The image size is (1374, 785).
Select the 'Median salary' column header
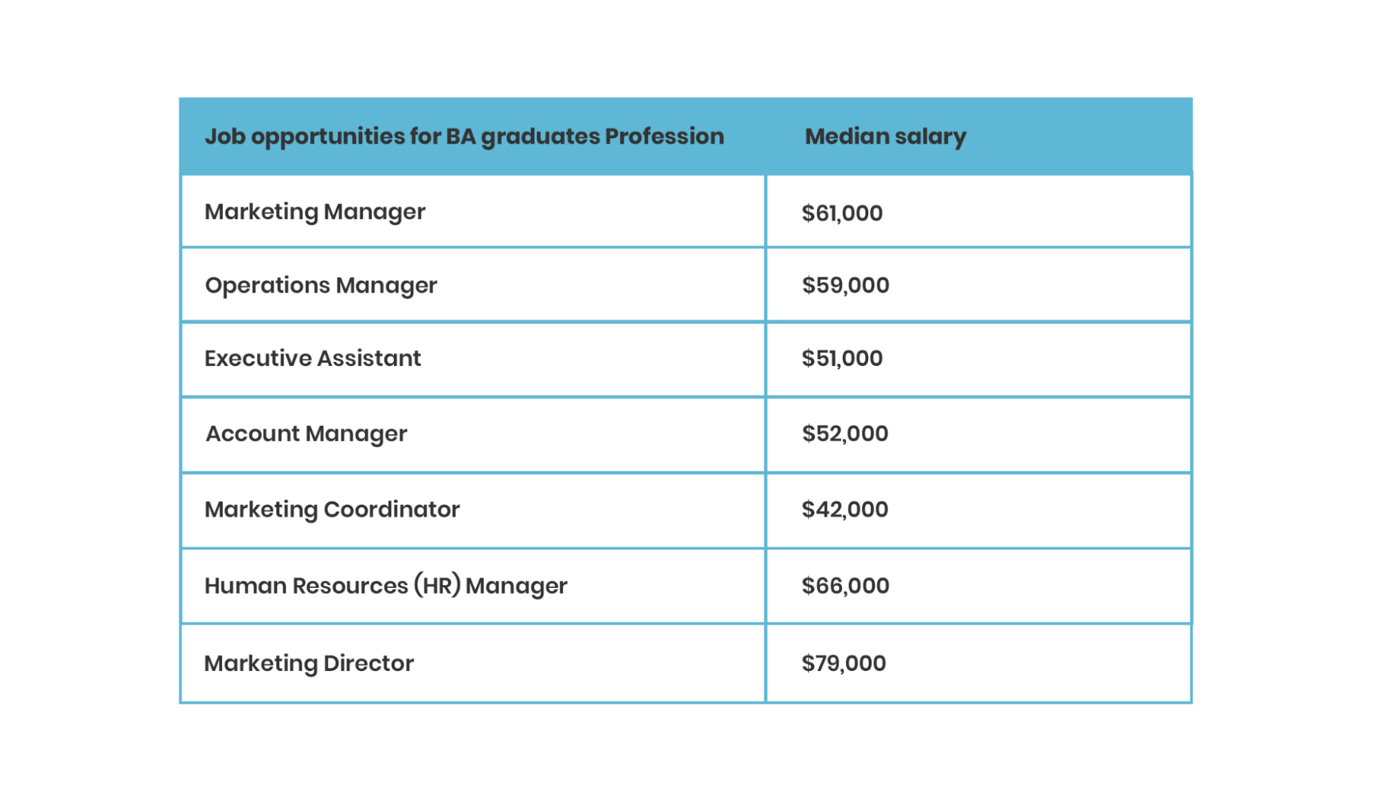(x=885, y=137)
